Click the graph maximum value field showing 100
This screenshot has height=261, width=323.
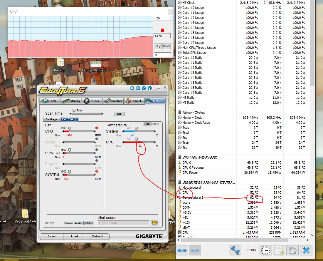pyautogui.click(x=162, y=18)
